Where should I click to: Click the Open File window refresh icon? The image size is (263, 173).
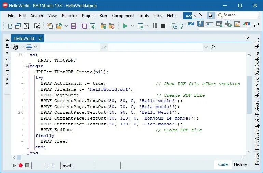pyautogui.click(x=93, y=26)
